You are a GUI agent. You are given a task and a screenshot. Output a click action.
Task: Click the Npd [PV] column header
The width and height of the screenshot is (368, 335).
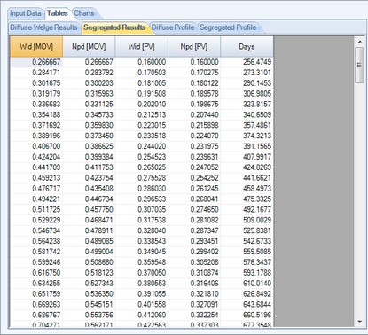[x=194, y=47]
